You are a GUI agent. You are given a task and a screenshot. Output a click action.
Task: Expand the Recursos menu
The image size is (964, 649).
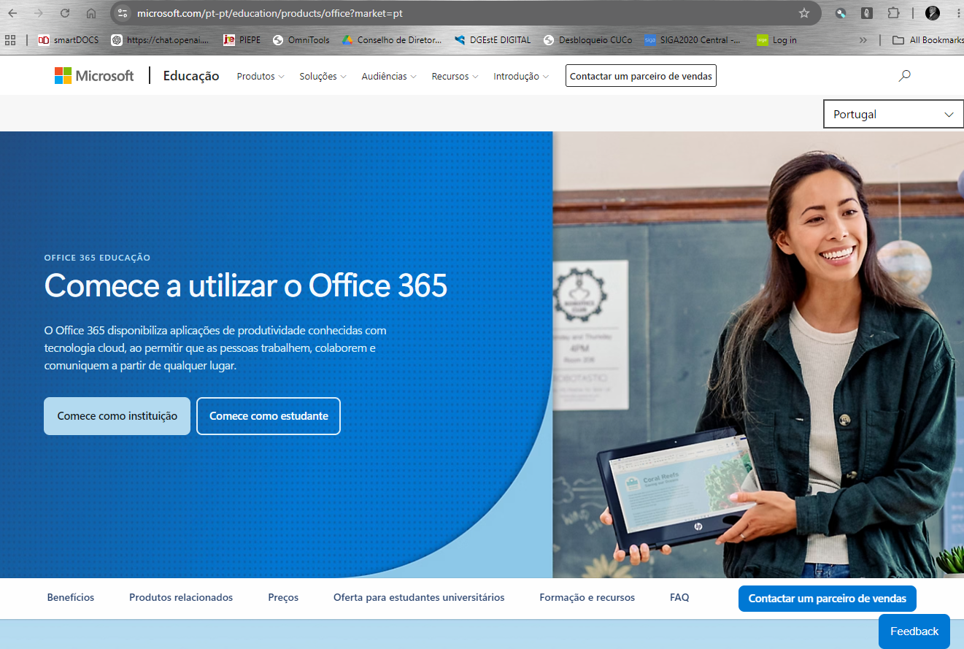(x=455, y=76)
